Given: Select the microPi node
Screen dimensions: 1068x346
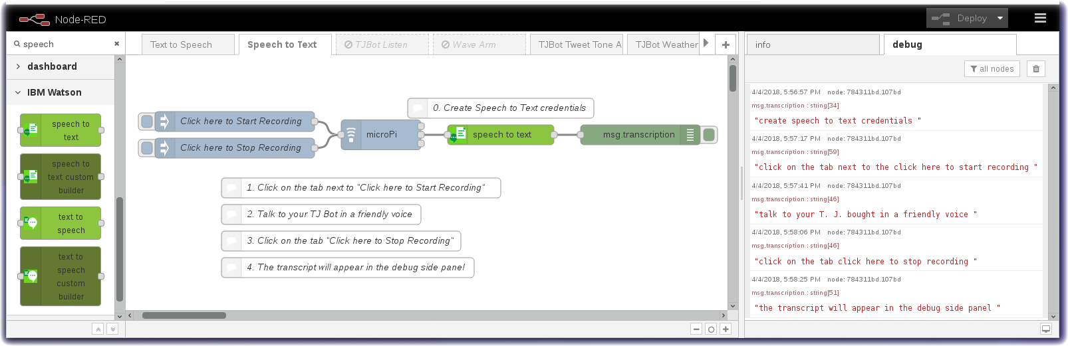Looking at the screenshot, I should tap(381, 134).
